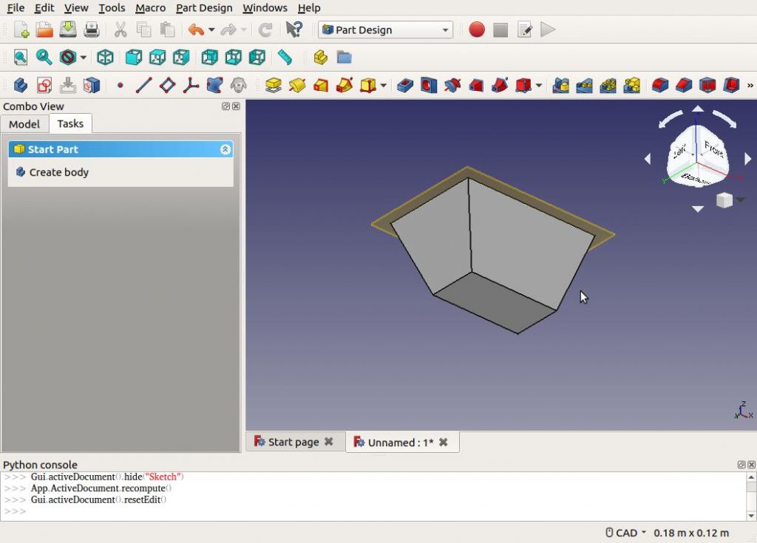Viewport: 757px width, 543px height.
Task: Start macro recording with red circle
Action: click(x=477, y=30)
